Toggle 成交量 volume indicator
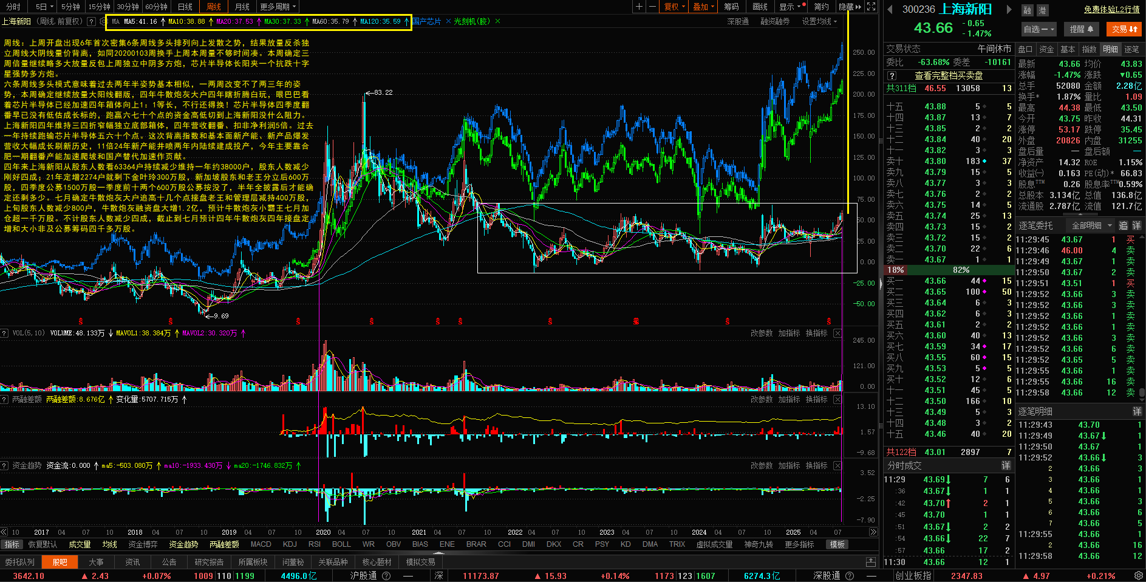This screenshot has width=1146, height=582. pos(80,544)
